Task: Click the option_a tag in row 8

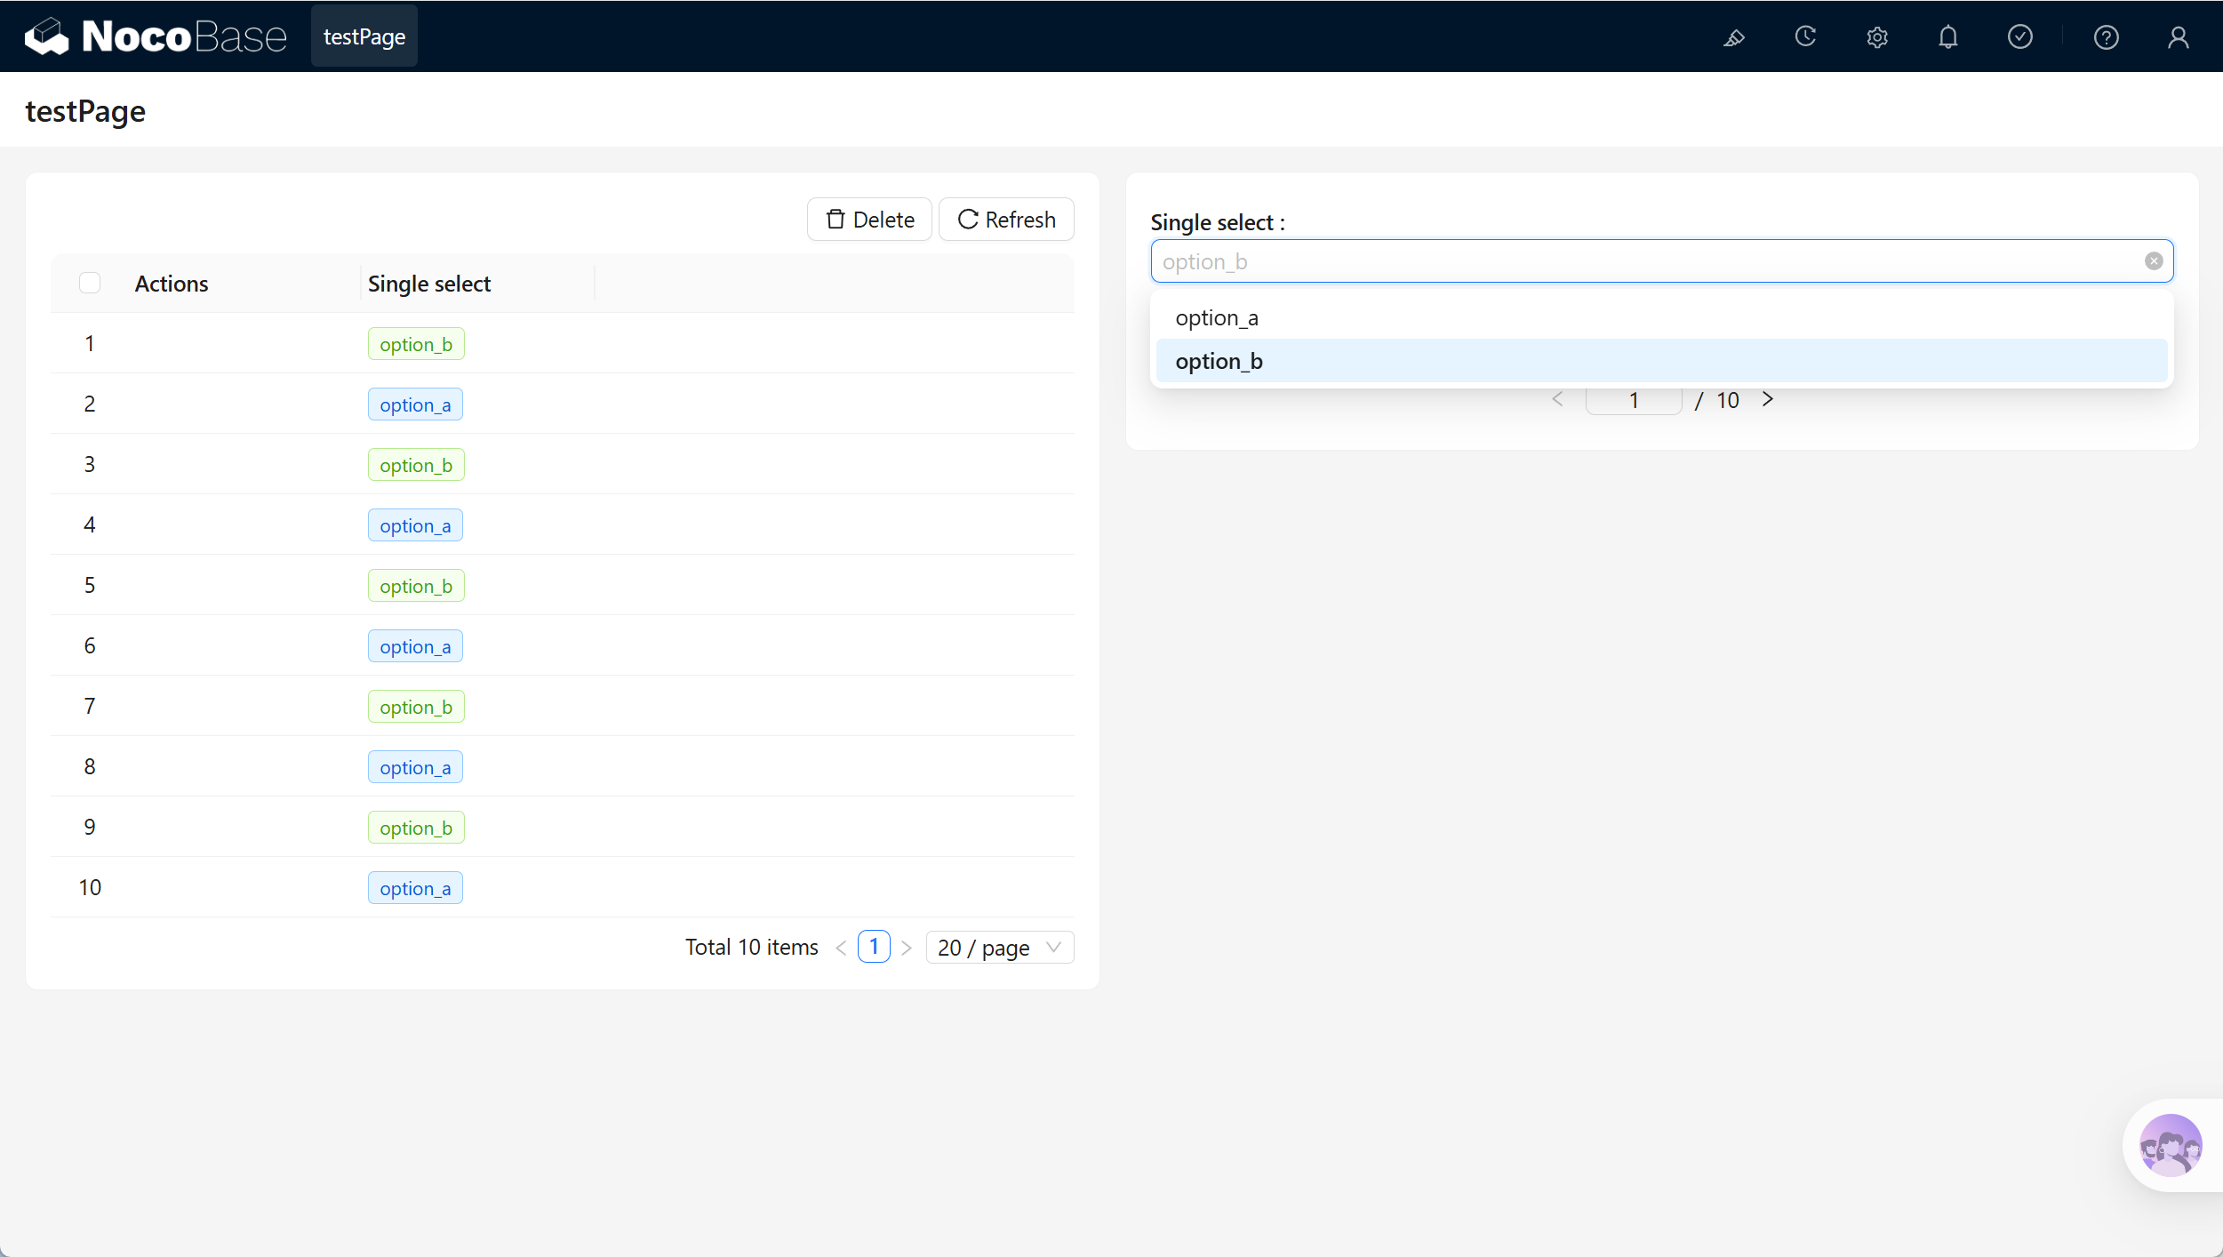Action: [x=415, y=767]
